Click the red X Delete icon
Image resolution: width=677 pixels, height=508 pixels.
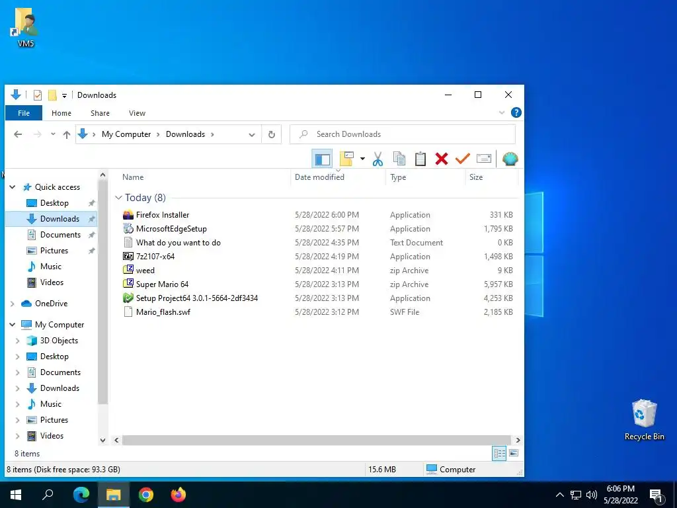pos(441,159)
